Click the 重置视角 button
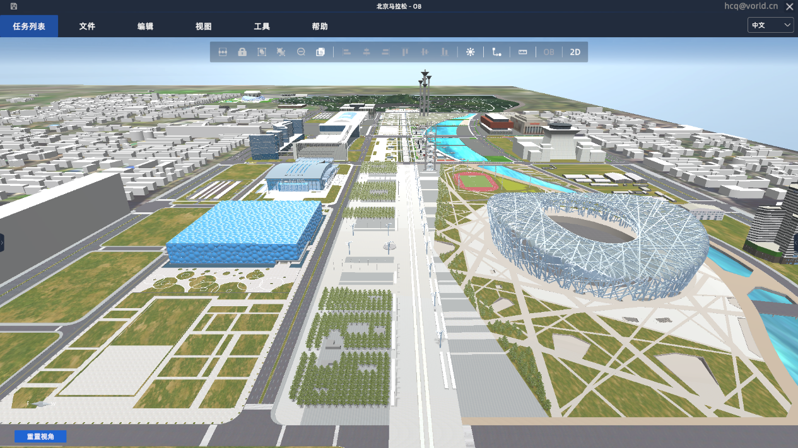 [40, 437]
